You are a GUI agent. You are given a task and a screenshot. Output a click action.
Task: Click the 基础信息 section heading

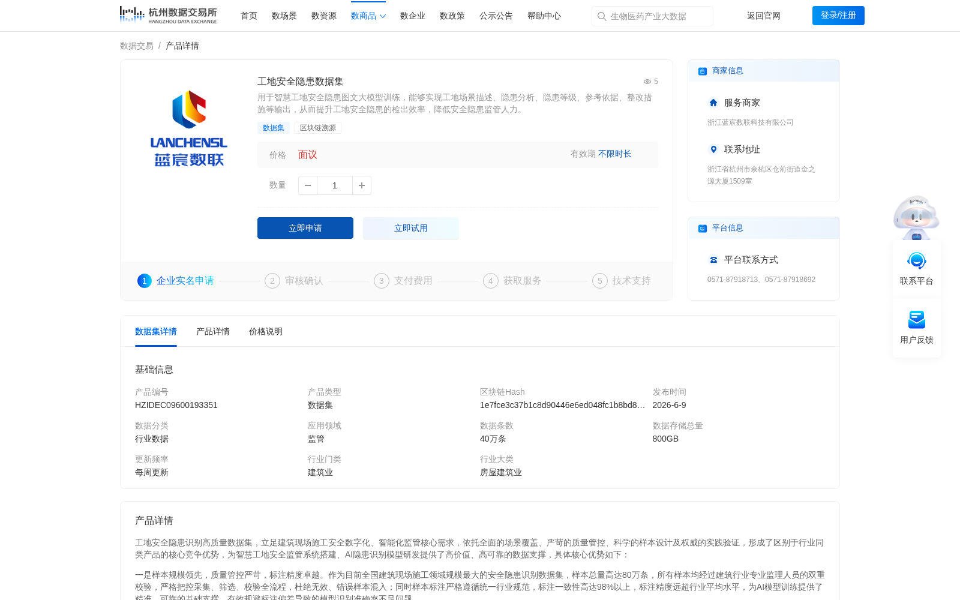154,370
